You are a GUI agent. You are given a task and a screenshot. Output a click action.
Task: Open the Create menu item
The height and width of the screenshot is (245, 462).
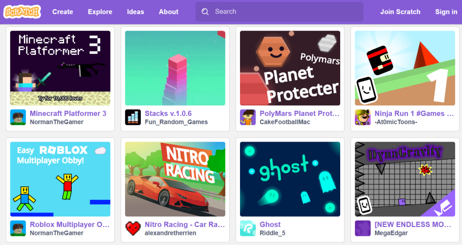pos(63,12)
